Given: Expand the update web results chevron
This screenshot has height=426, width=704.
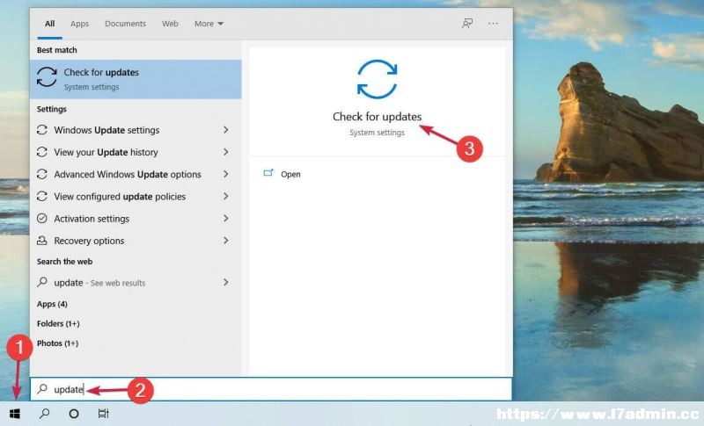Looking at the screenshot, I should [226, 282].
